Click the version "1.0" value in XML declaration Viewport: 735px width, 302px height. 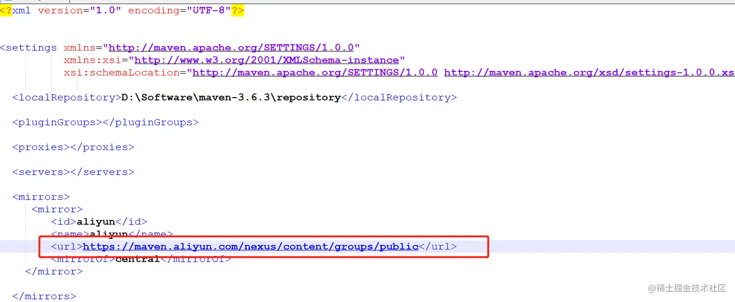pyautogui.click(x=105, y=10)
